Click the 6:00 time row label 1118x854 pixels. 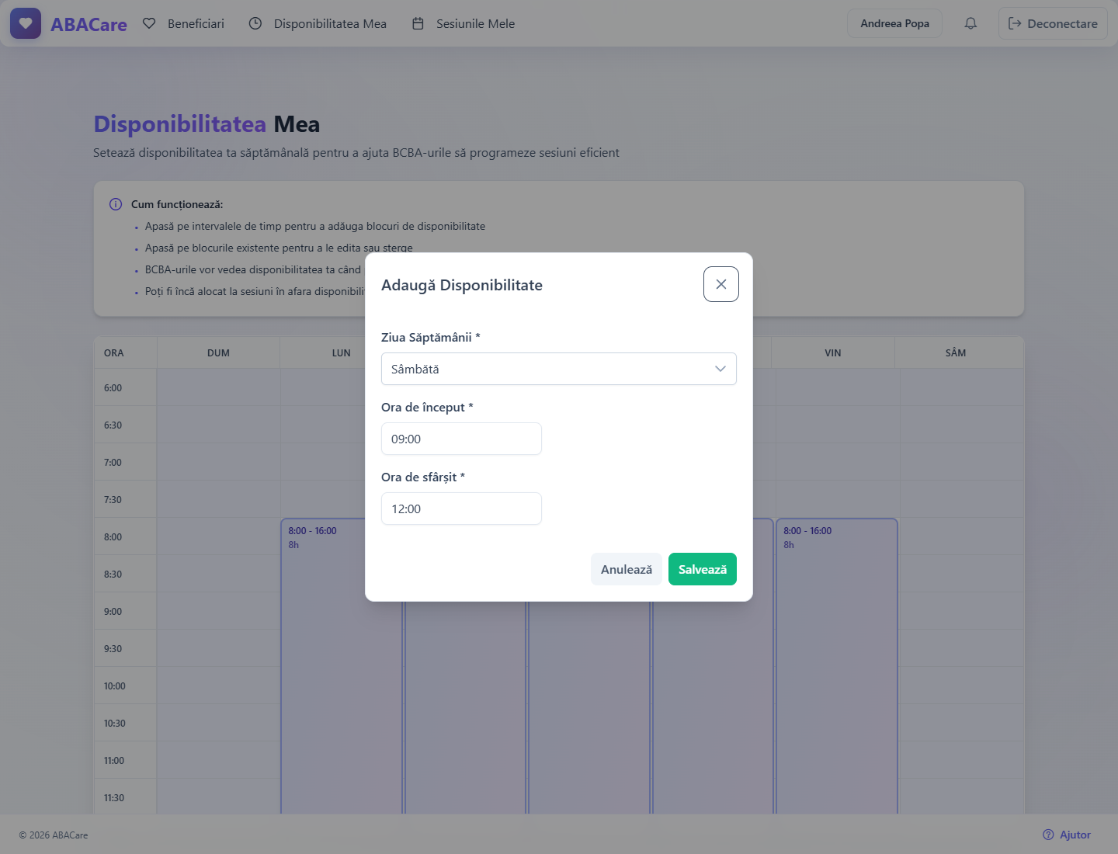pyautogui.click(x=113, y=388)
